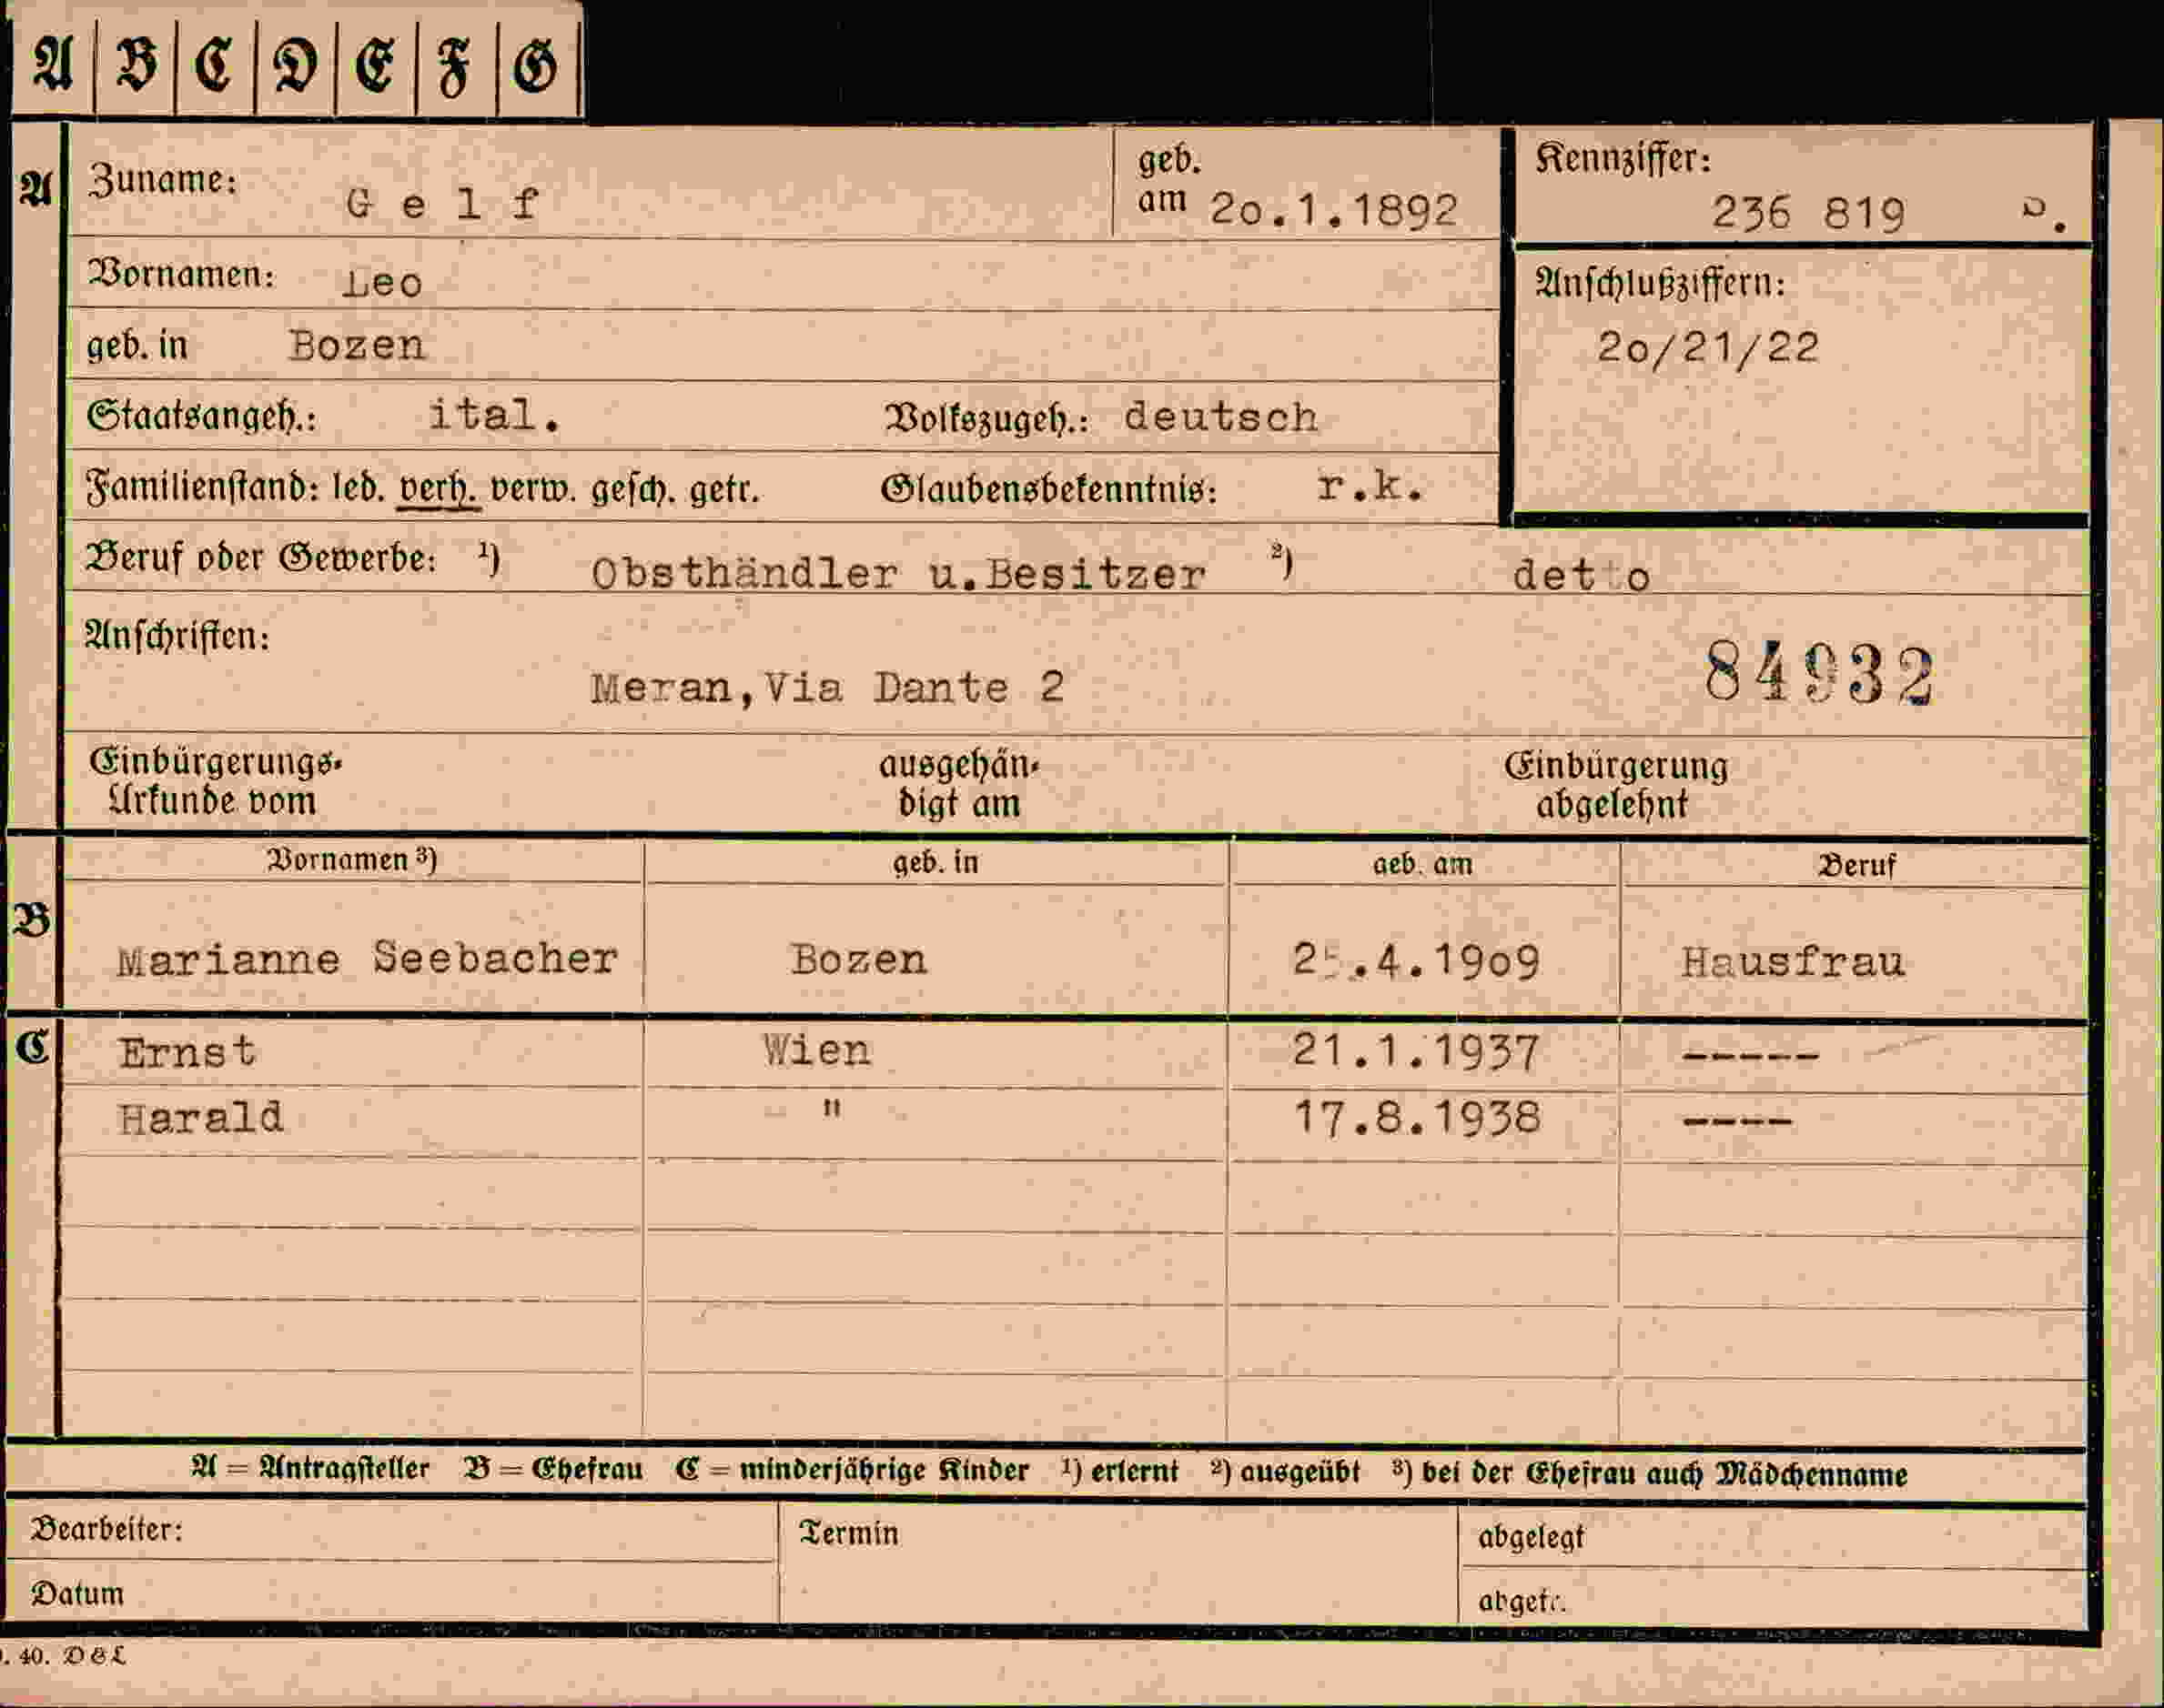Click the Staatsangeh. label

tap(201, 416)
